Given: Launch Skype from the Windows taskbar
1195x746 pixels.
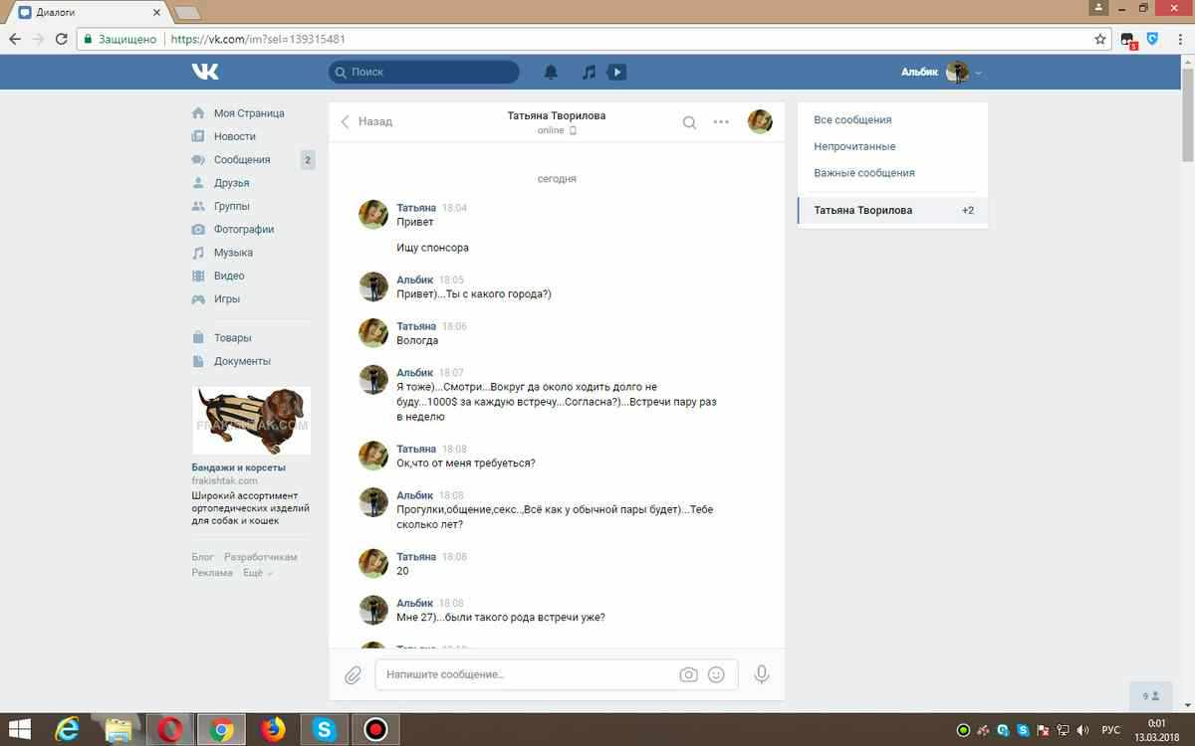Looking at the screenshot, I should [x=324, y=729].
